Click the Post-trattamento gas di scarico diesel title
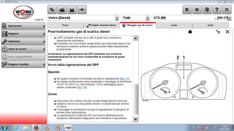This screenshot has height=131, width=234. pyautogui.click(x=79, y=32)
